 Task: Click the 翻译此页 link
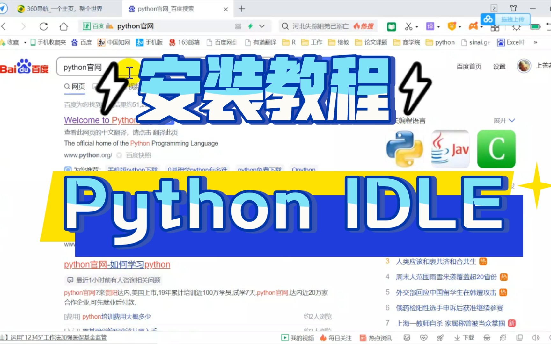point(165,133)
